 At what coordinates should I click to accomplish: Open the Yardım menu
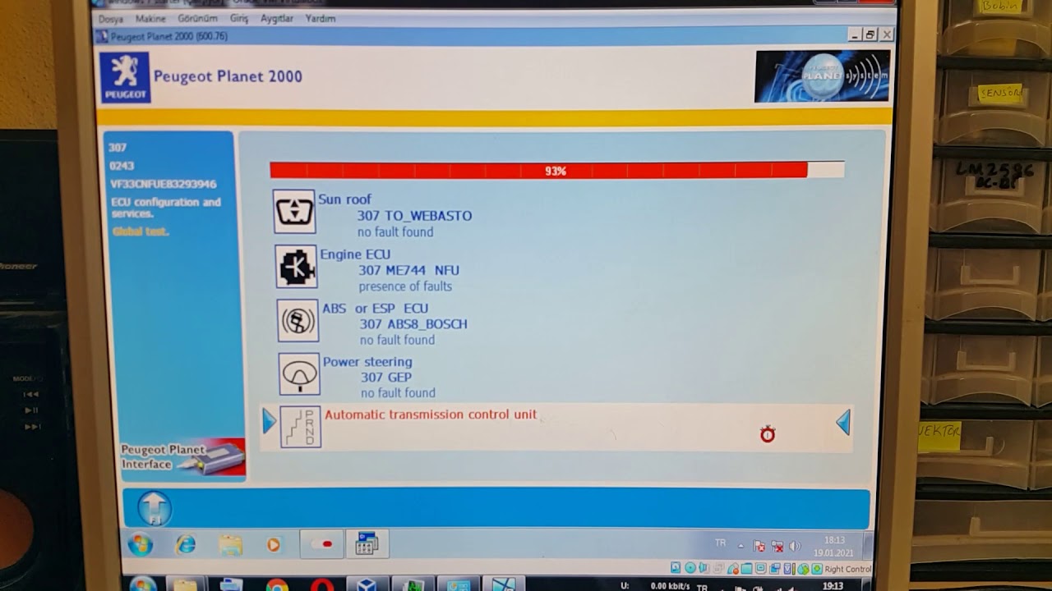pyautogui.click(x=320, y=19)
